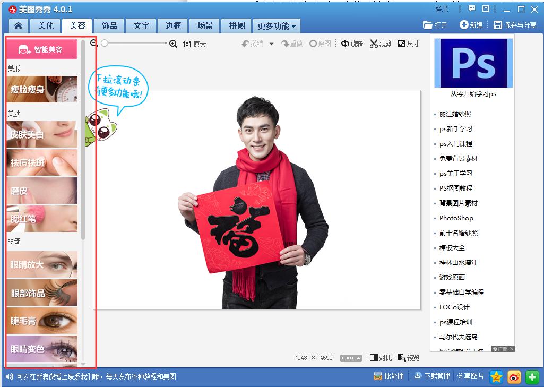
Task: Click the zoom out magnifier icon
Action: 94,44
